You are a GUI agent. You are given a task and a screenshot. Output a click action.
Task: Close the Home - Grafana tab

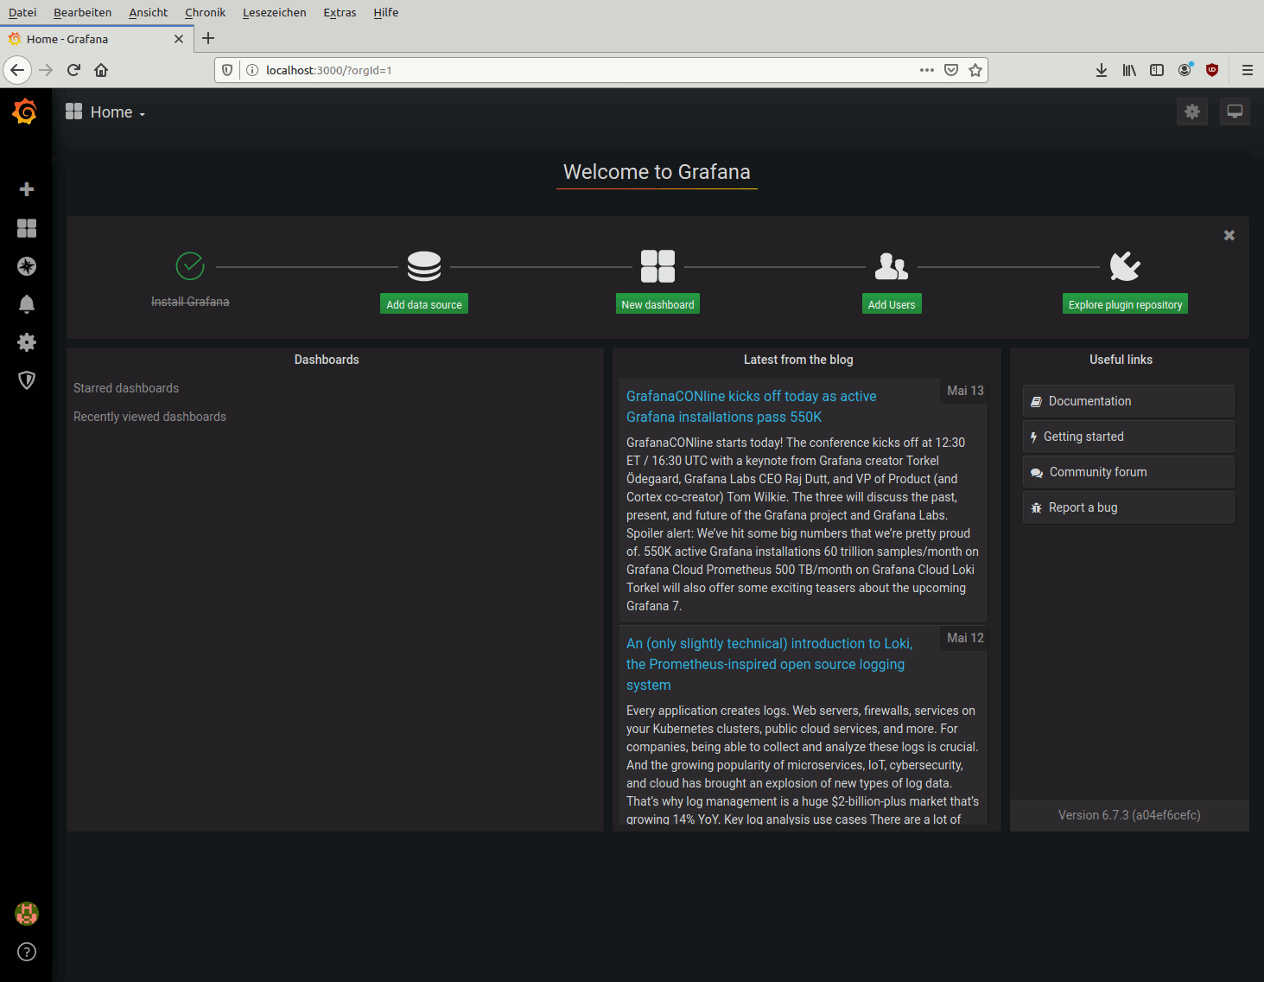[x=179, y=39]
